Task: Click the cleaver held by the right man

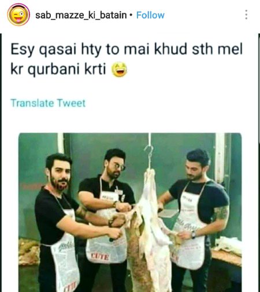Action: pos(168,213)
